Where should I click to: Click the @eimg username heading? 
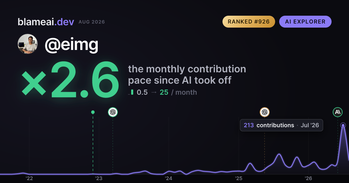point(71,44)
